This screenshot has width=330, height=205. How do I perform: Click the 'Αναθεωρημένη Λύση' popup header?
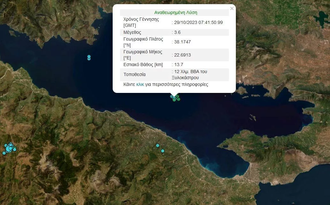[x=176, y=12]
